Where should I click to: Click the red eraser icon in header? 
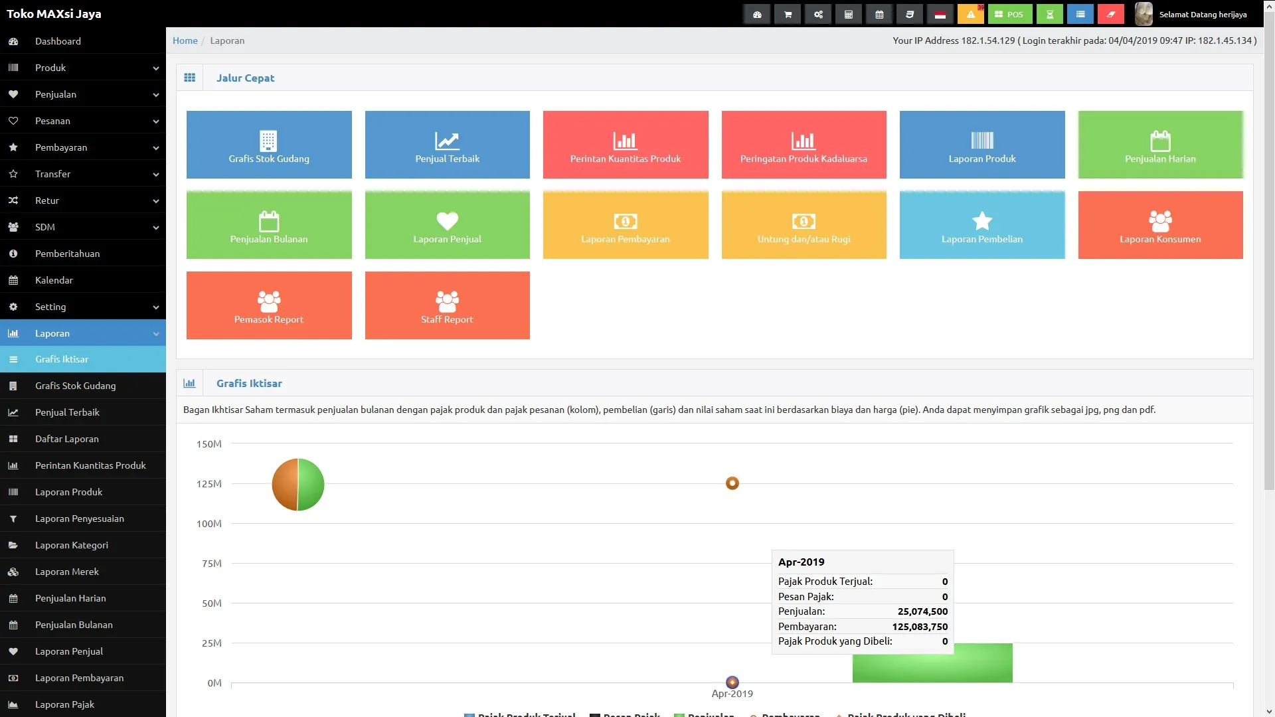[x=1110, y=14]
